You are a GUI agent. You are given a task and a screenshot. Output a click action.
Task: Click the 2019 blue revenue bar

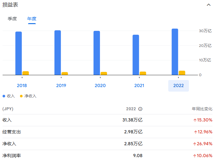point(58,53)
